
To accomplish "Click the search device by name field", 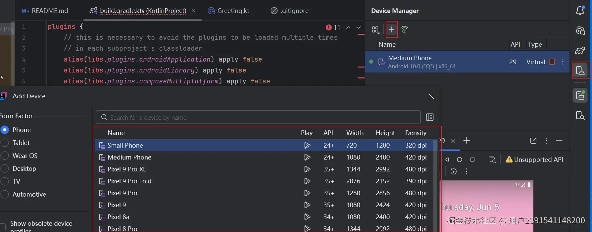I will [x=258, y=117].
